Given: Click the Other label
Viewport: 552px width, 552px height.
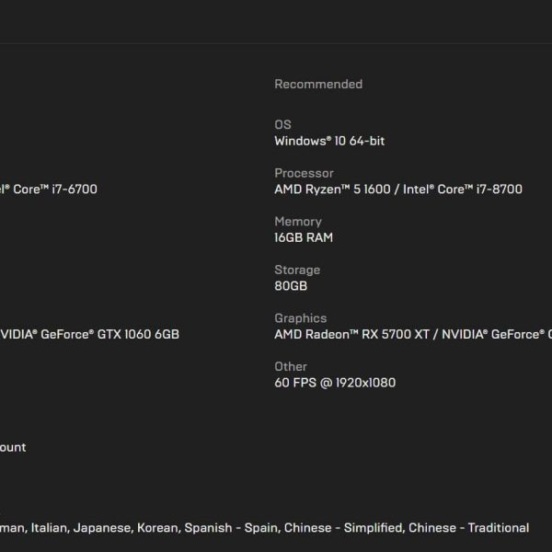Looking at the screenshot, I should click(x=291, y=366).
